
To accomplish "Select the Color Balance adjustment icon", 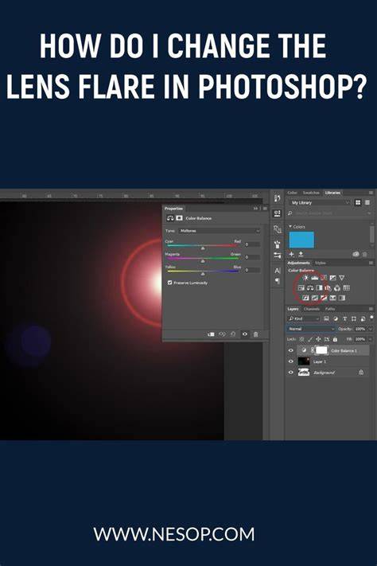I will click(310, 288).
